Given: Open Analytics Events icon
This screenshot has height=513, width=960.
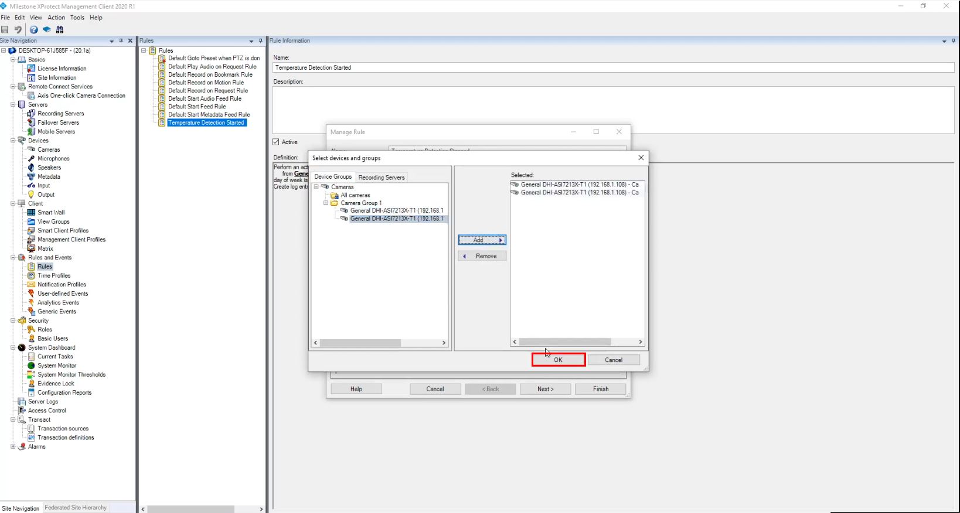Looking at the screenshot, I should click(32, 303).
